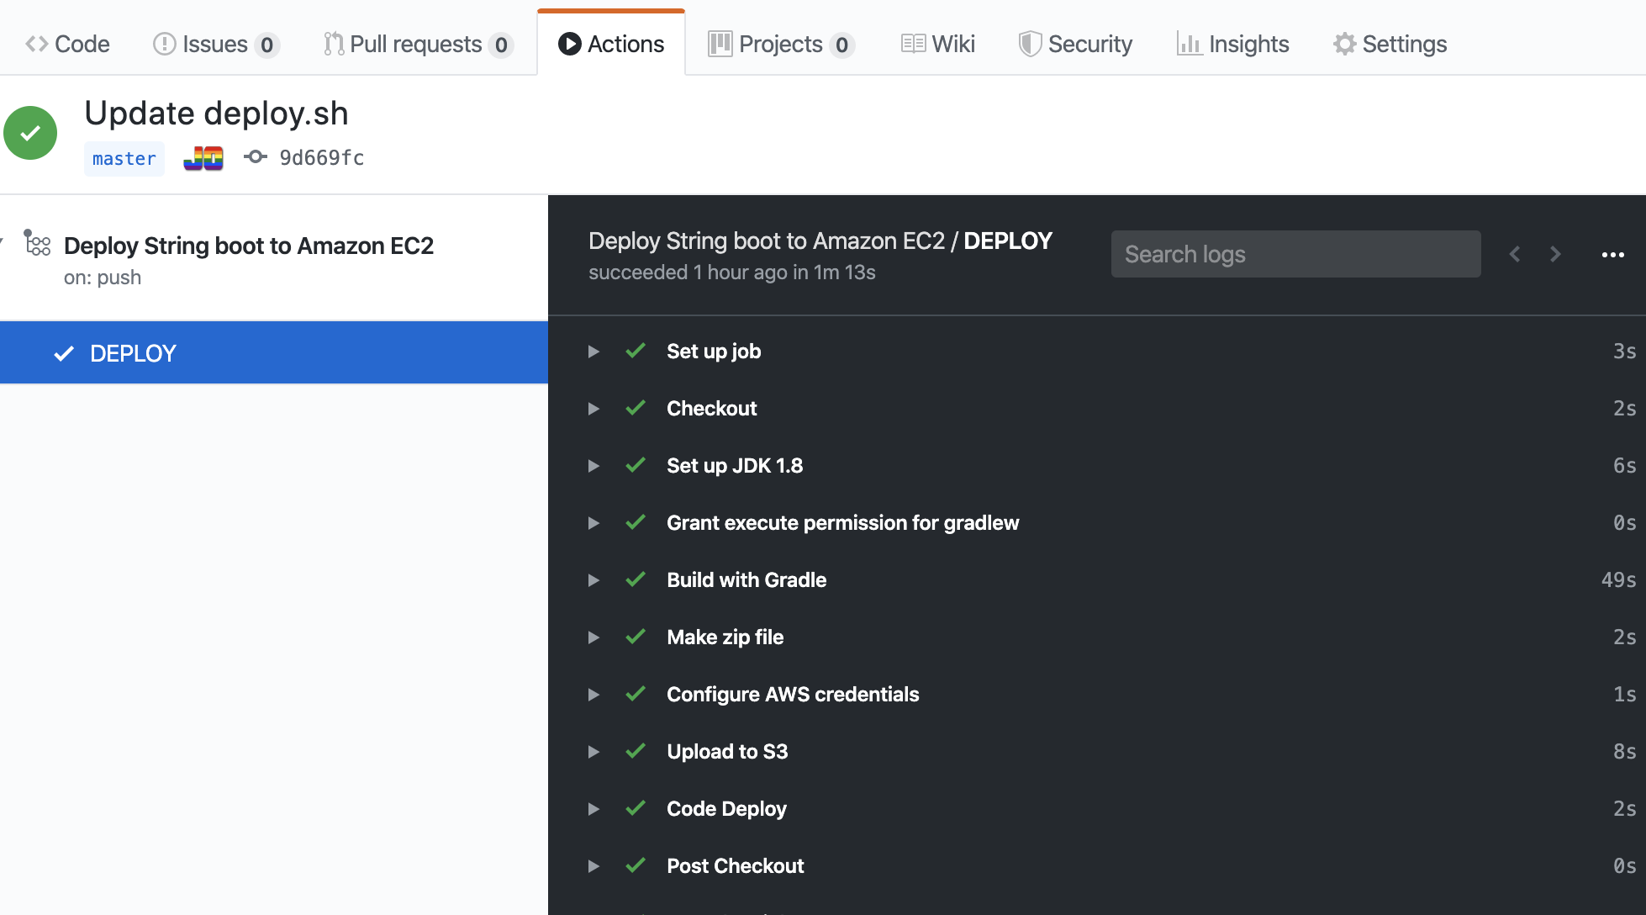Image resolution: width=1646 pixels, height=915 pixels.
Task: Expand the Set up job step
Action: point(594,352)
